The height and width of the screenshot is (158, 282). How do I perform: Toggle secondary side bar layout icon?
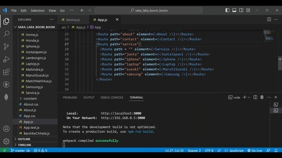[x=241, y=10]
